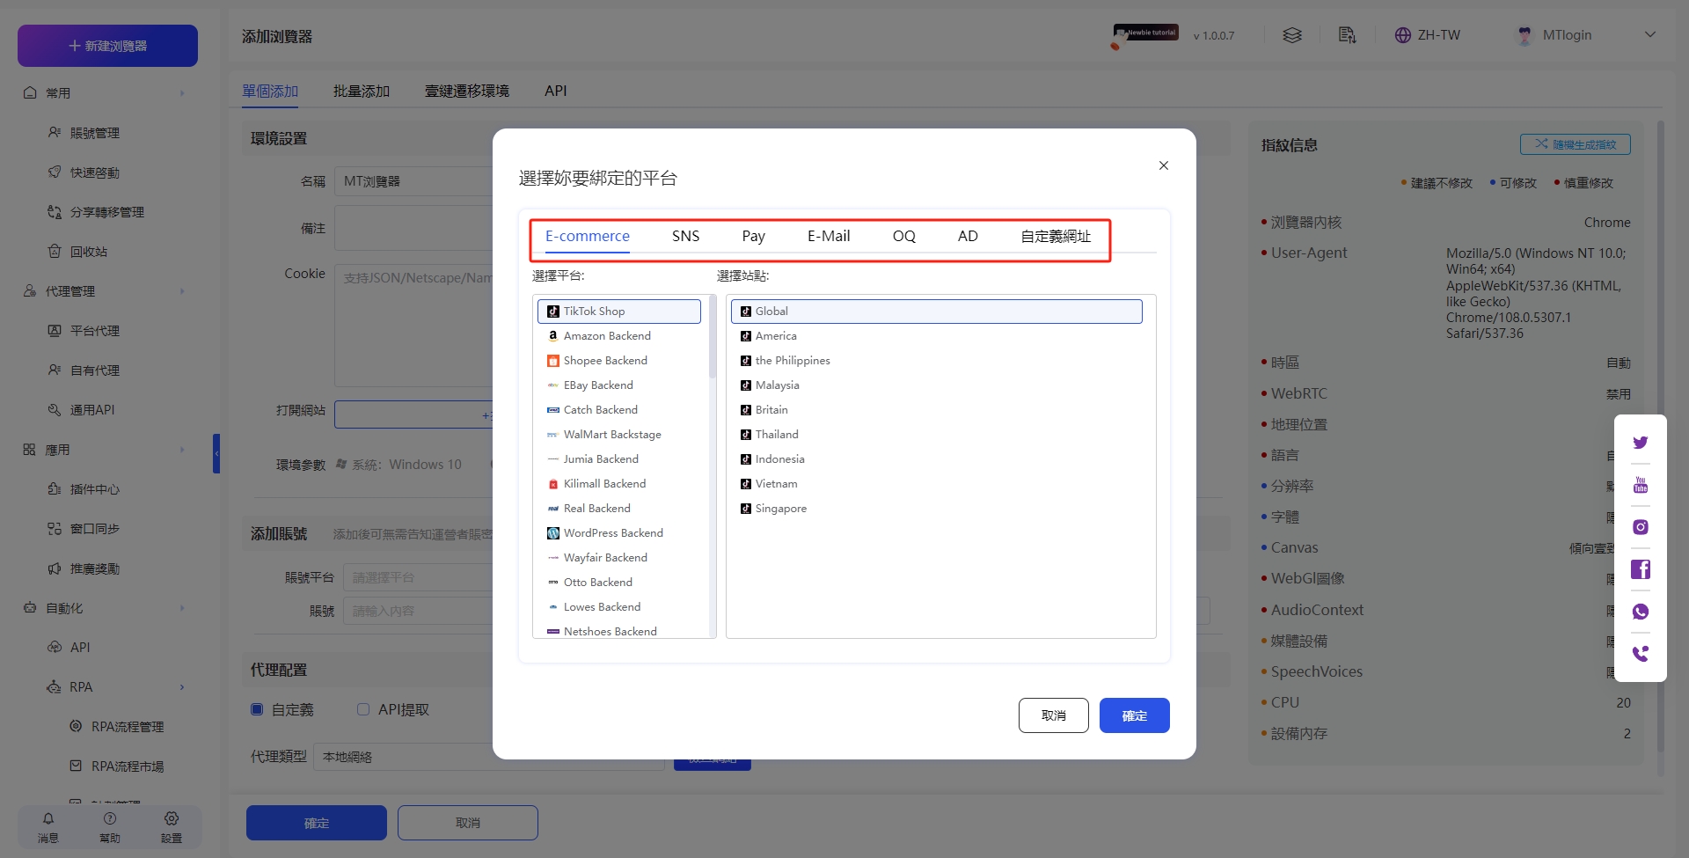1689x858 pixels.
Task: Click the Instagram icon in side panel
Action: click(1640, 527)
